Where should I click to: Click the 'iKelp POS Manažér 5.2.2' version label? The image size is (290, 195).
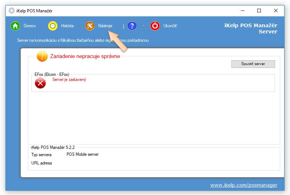(53, 147)
